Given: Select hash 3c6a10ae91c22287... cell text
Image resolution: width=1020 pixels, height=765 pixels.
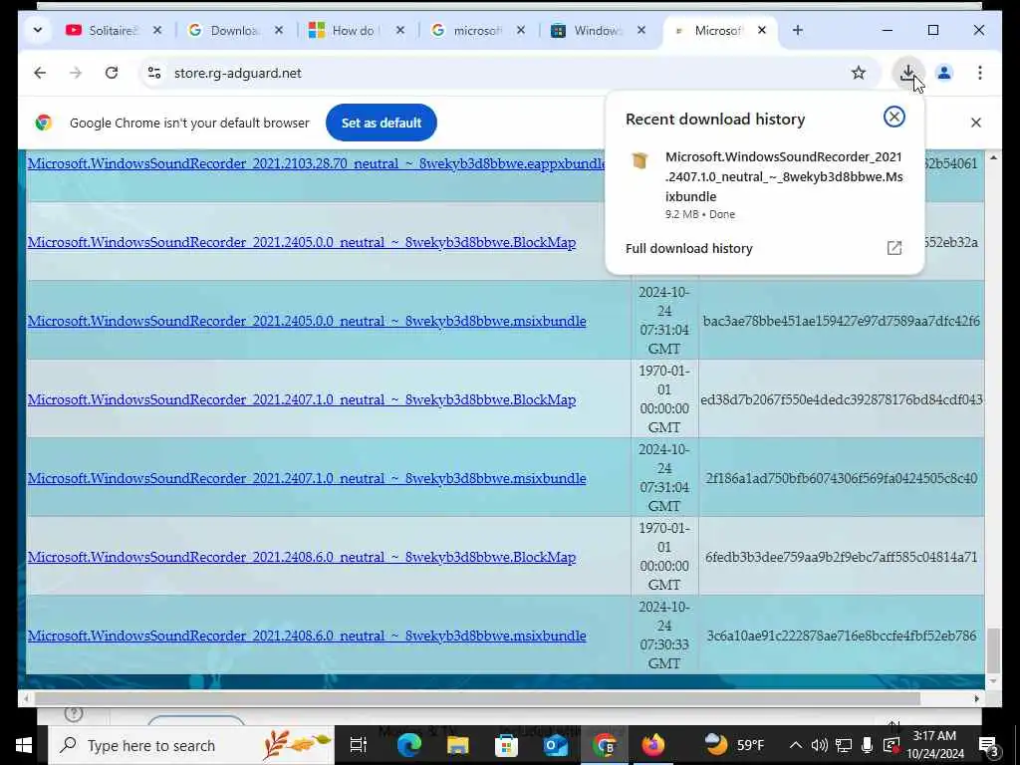Looking at the screenshot, I should click(841, 636).
